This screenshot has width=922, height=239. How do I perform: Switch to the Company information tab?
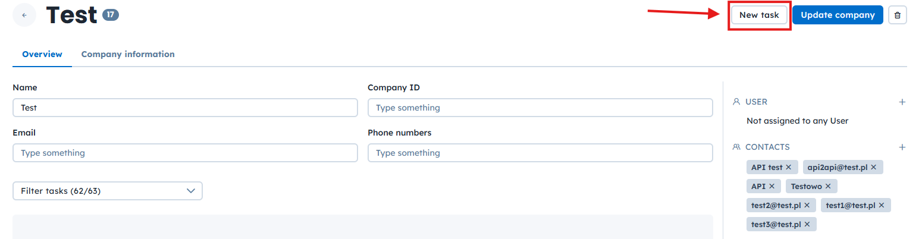click(128, 54)
